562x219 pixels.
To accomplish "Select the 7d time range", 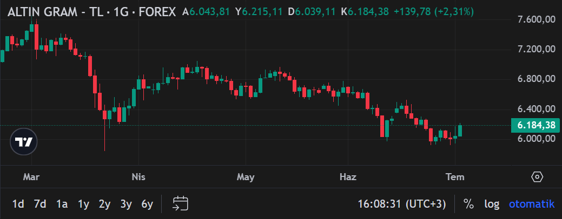I will tap(40, 204).
